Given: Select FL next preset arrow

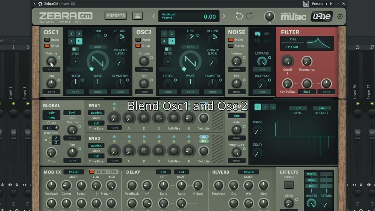Looking at the screenshot, I should click(x=331, y=4).
